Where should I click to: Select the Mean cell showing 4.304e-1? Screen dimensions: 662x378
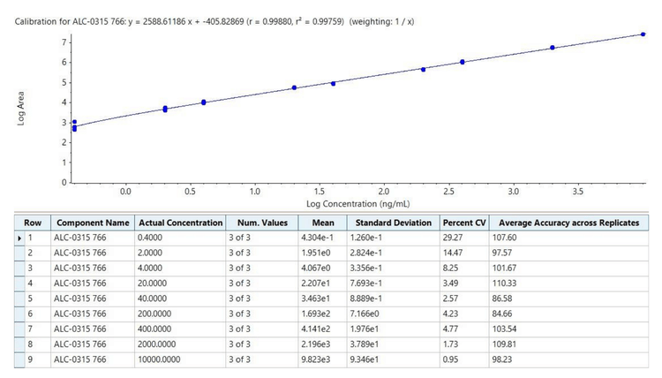[321, 238]
